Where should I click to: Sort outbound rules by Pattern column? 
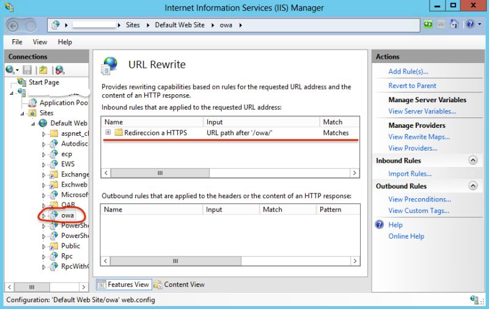click(338, 209)
